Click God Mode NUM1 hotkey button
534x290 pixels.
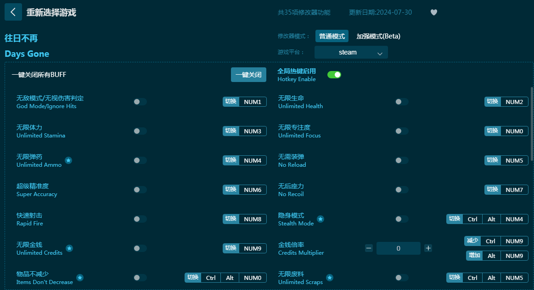pos(245,102)
